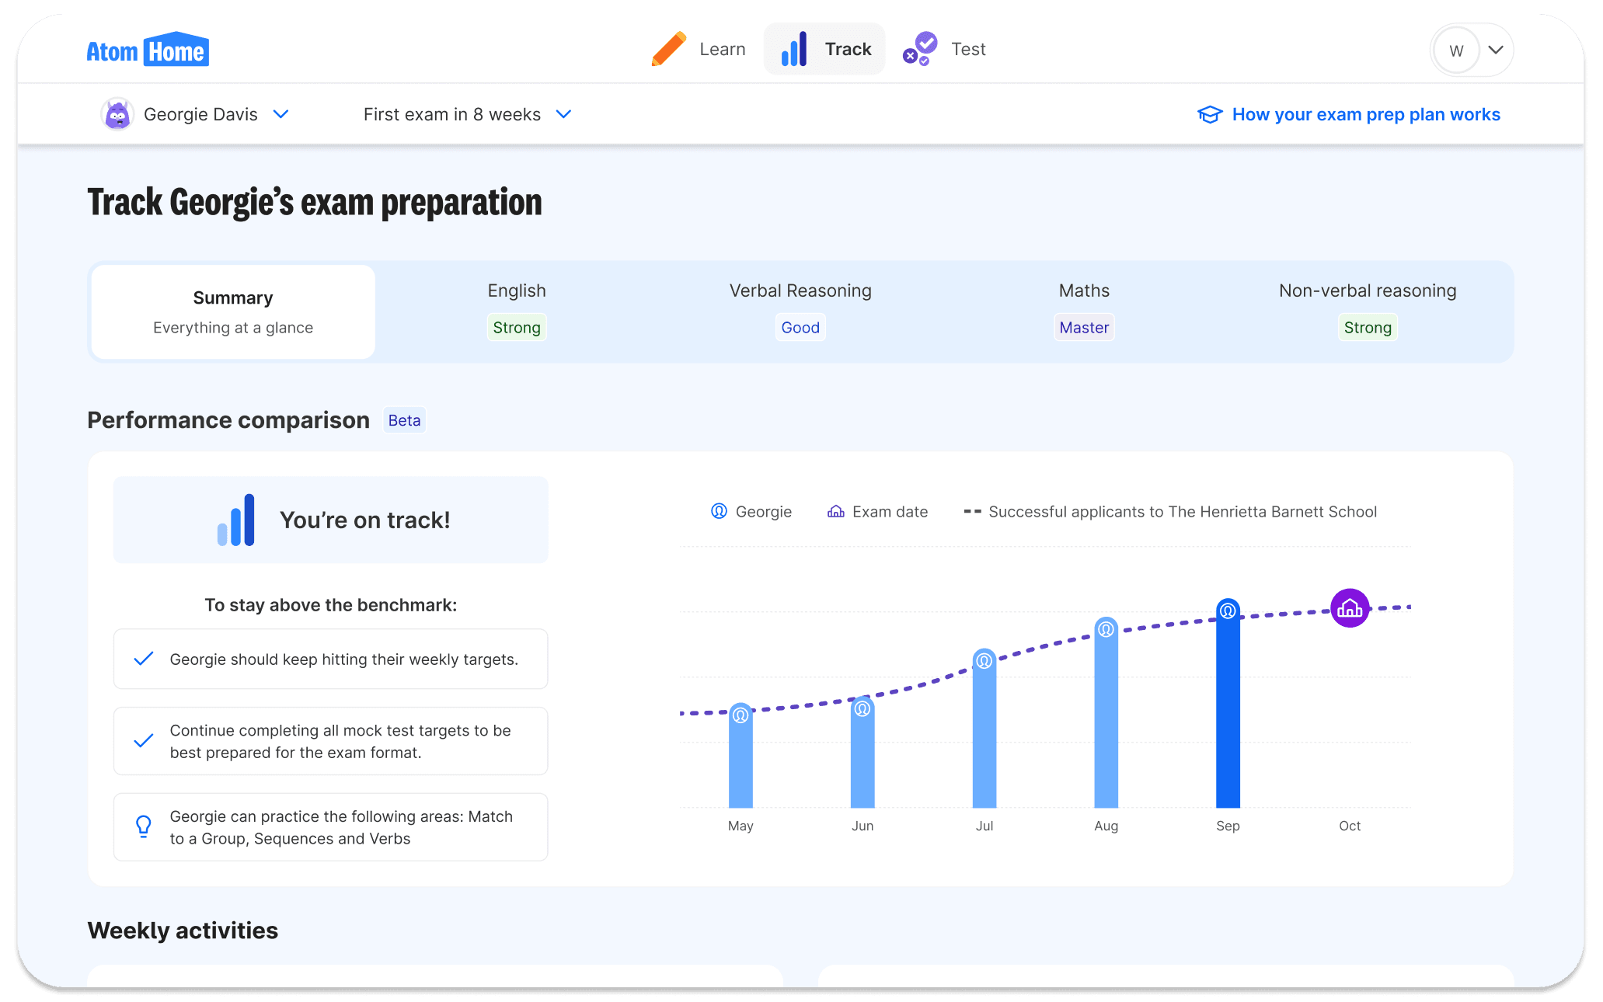This screenshot has height=1002, width=1603.
Task: Open How your exam prep plan works
Action: coord(1365,115)
